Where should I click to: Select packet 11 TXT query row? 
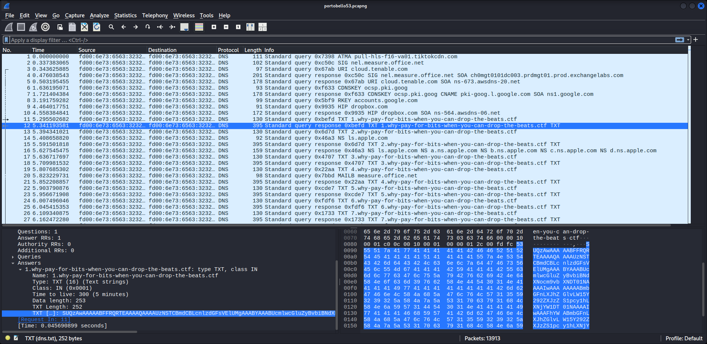click(x=345, y=119)
